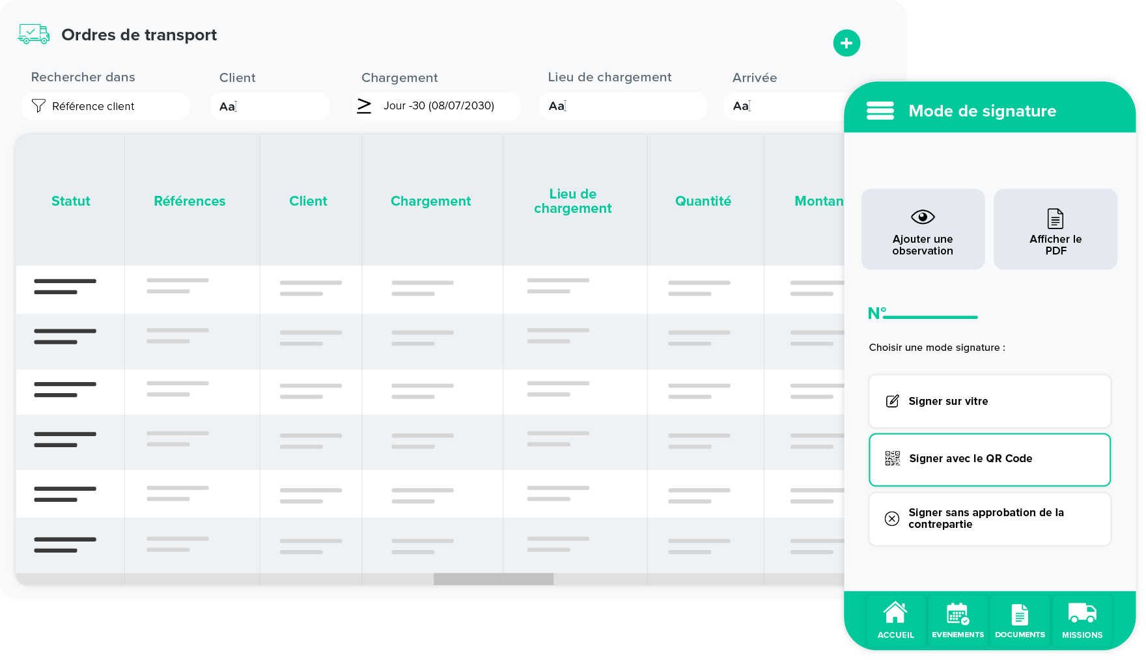Open the Missions tab with van icon

1082,620
